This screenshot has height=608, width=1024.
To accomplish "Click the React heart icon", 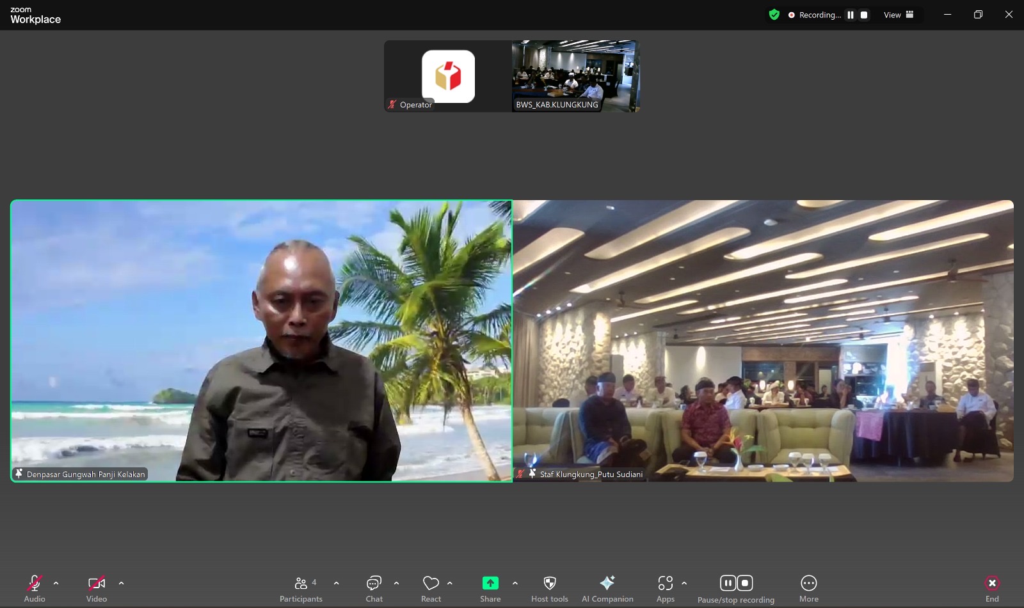I will (x=431, y=584).
